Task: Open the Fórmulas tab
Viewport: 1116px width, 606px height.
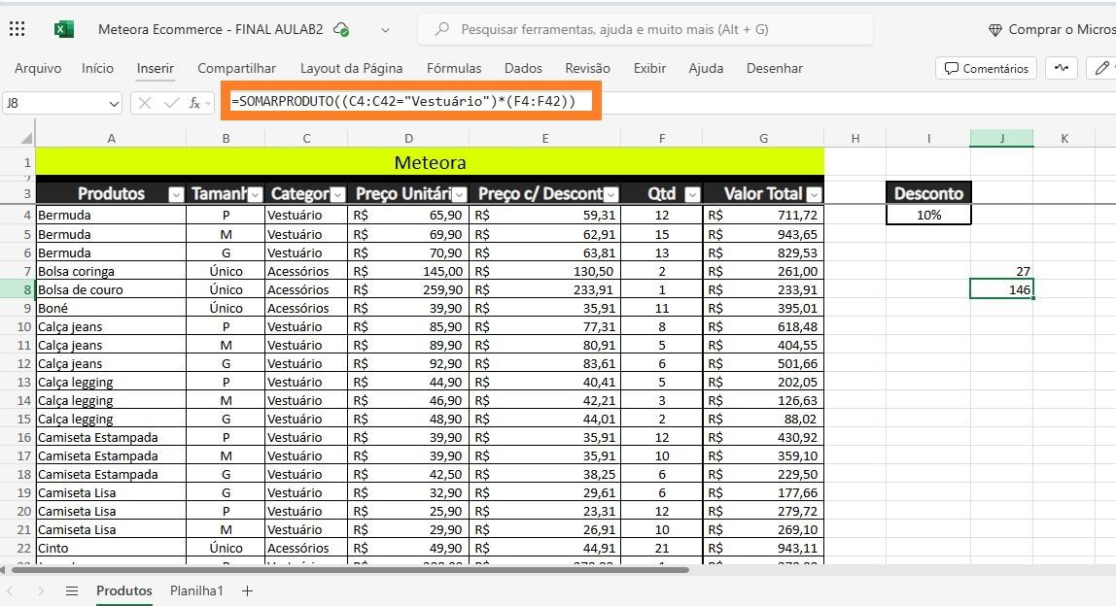Action: click(454, 68)
